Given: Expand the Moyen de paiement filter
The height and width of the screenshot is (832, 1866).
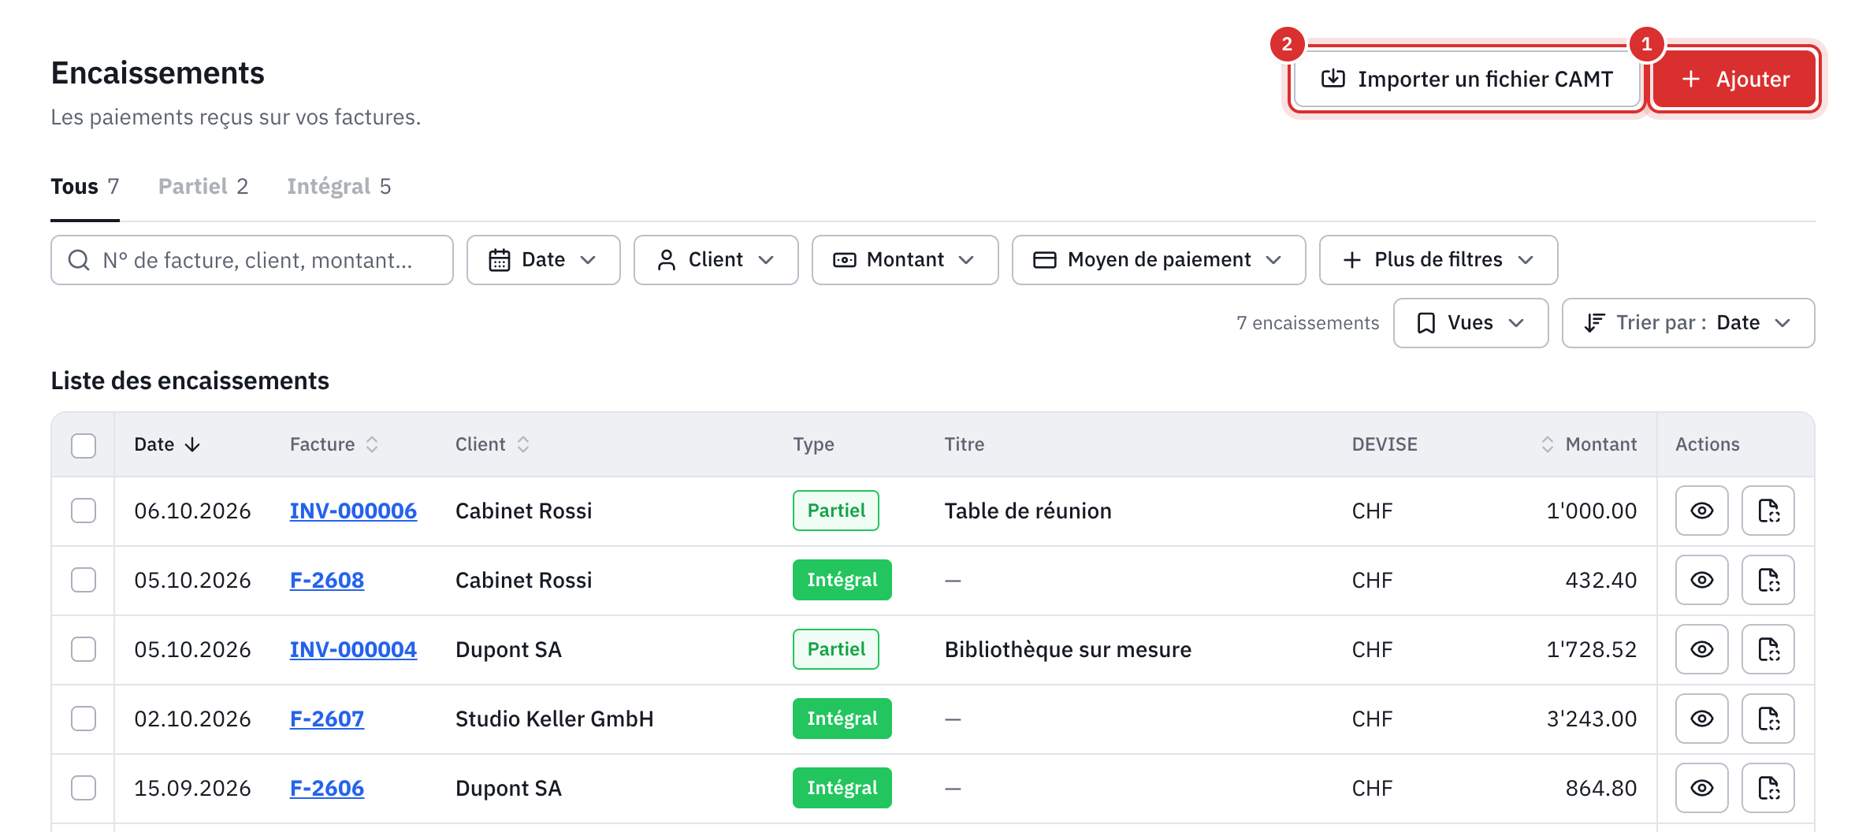Looking at the screenshot, I should coord(1158,260).
